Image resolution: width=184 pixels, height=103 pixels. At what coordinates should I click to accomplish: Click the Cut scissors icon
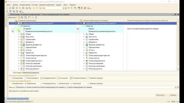click(x=17, y=8)
